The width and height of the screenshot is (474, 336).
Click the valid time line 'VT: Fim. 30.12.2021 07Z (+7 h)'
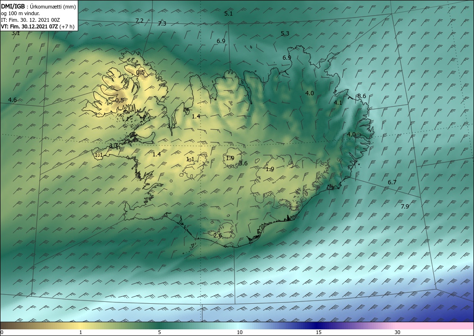coord(38,27)
